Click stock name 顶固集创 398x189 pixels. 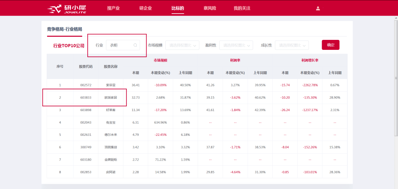pyautogui.click(x=111, y=147)
